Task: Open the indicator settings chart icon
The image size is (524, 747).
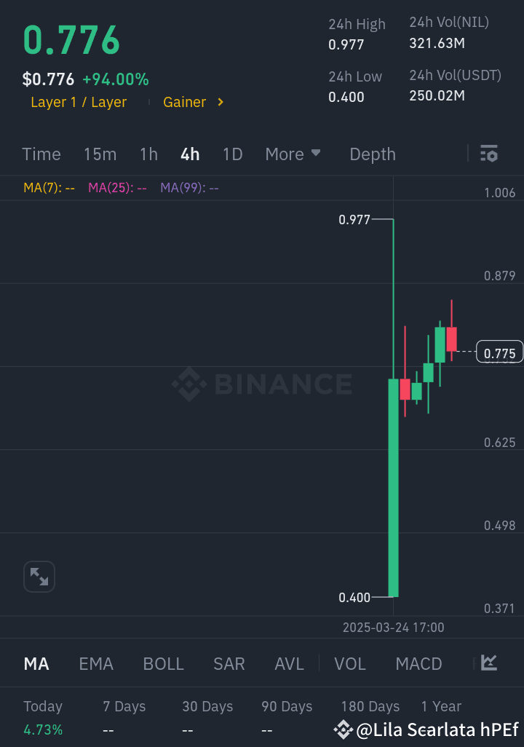Action: click(x=489, y=663)
